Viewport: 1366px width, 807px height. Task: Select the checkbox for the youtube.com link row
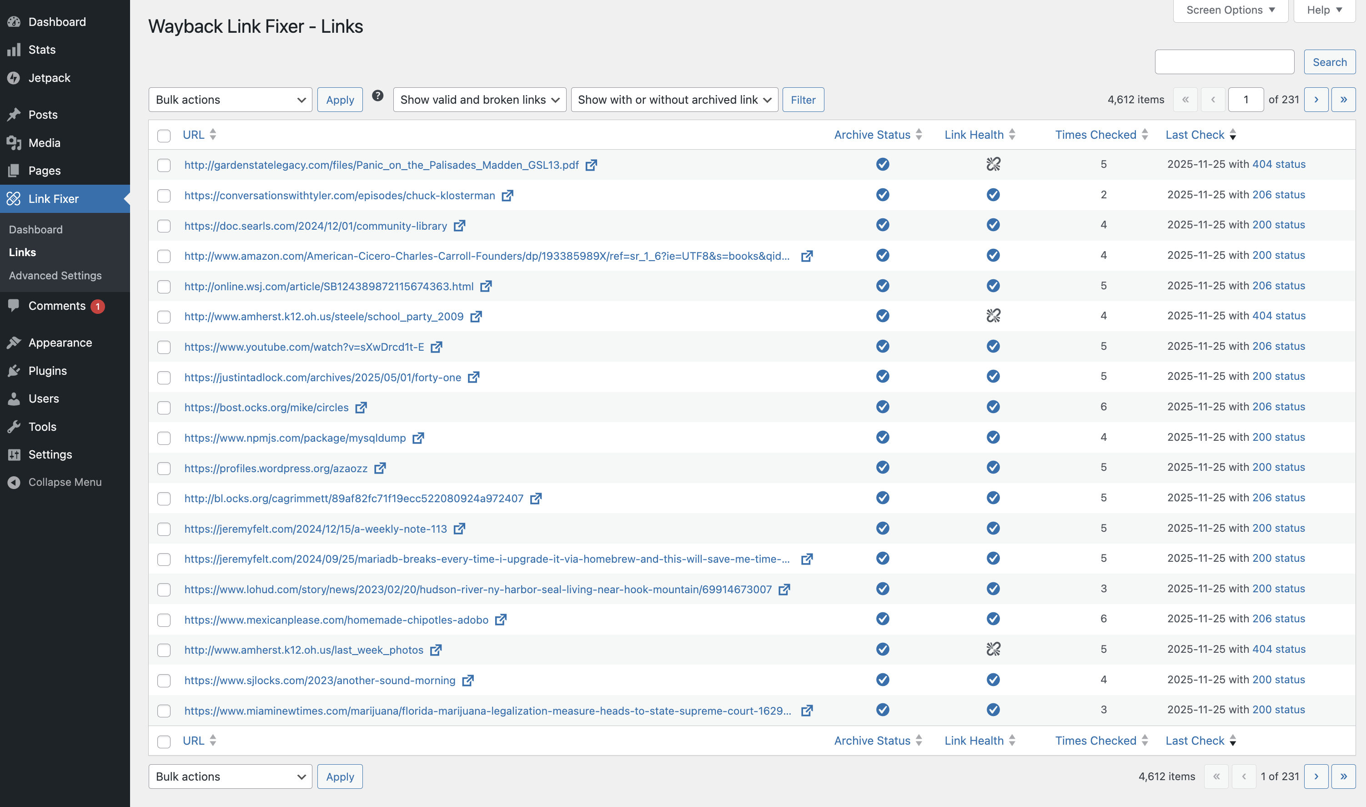point(164,347)
